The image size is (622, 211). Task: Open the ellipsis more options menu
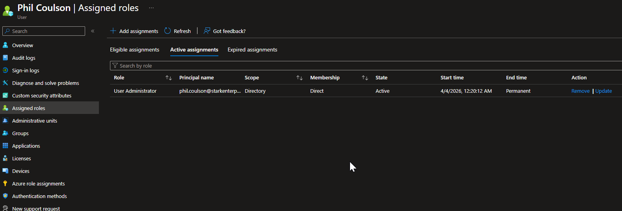[x=151, y=8]
